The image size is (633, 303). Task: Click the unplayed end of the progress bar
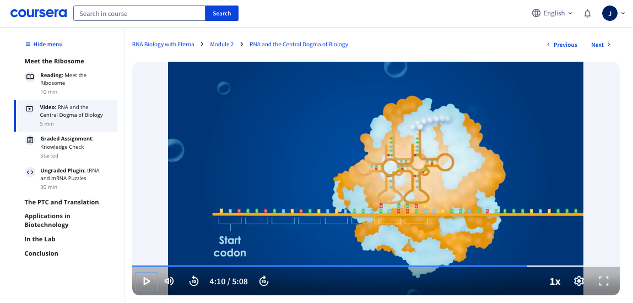click(574, 266)
